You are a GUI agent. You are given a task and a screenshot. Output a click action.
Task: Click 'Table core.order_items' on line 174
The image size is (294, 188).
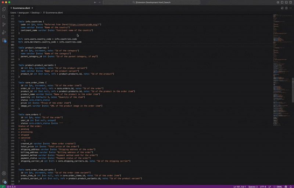coord(31,83)
